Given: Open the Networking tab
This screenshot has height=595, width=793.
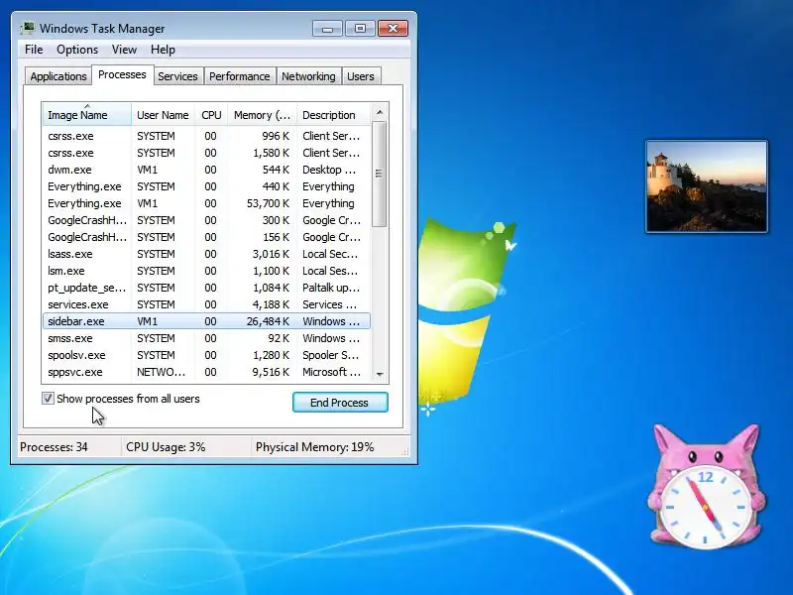Looking at the screenshot, I should click(308, 76).
